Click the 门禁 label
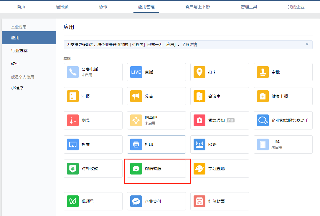The height and width of the screenshot is (216, 320). click(276, 142)
